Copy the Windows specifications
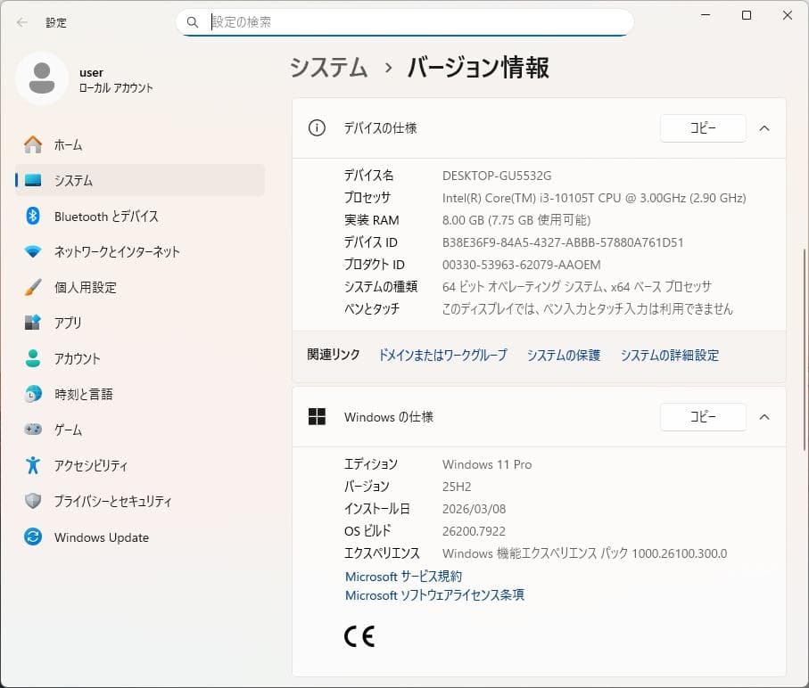 703,416
